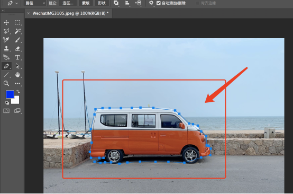Screen dimensions: 293x194
Task: Select the Paint Bucket tool
Action: (6, 57)
